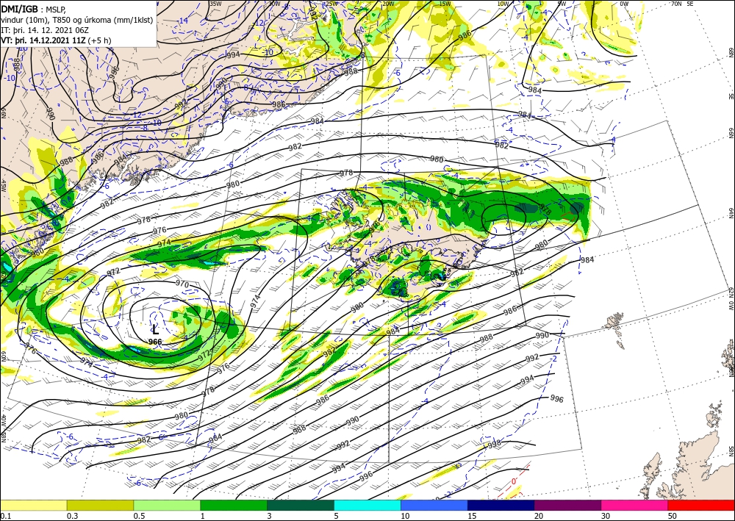The width and height of the screenshot is (735, 521).
Task: Click the light yellow 0.1–0.3 legend swatch
Action: 33,505
